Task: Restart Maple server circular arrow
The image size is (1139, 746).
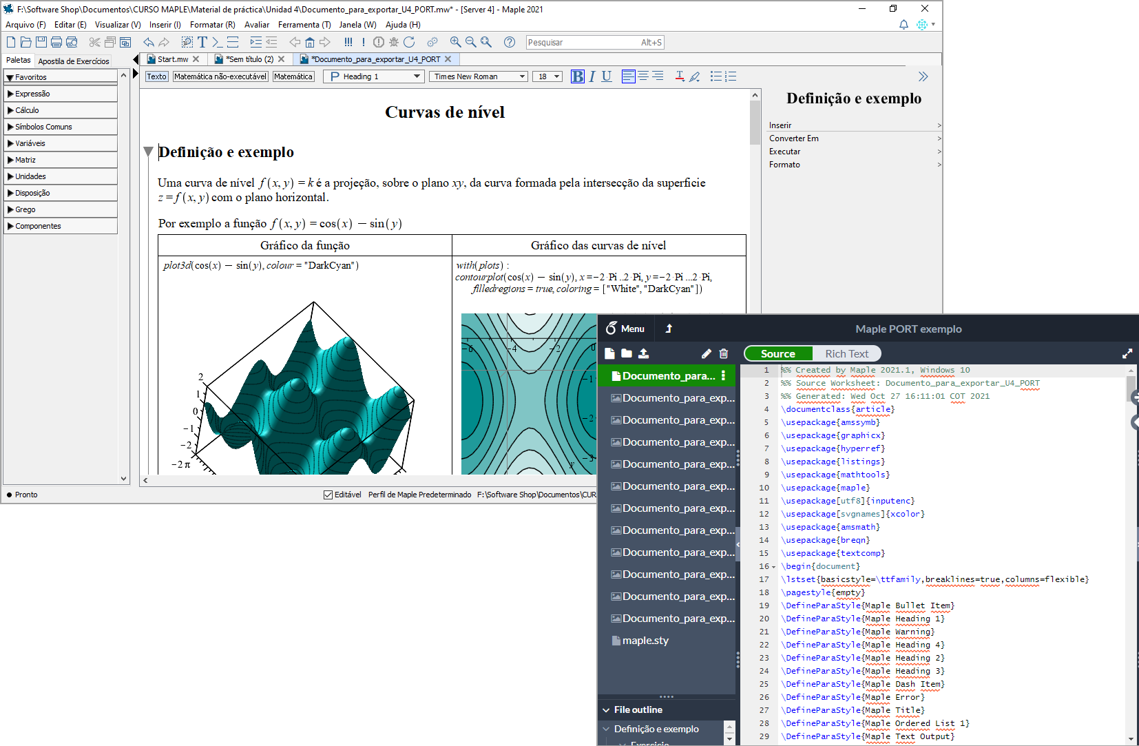Action: [409, 42]
